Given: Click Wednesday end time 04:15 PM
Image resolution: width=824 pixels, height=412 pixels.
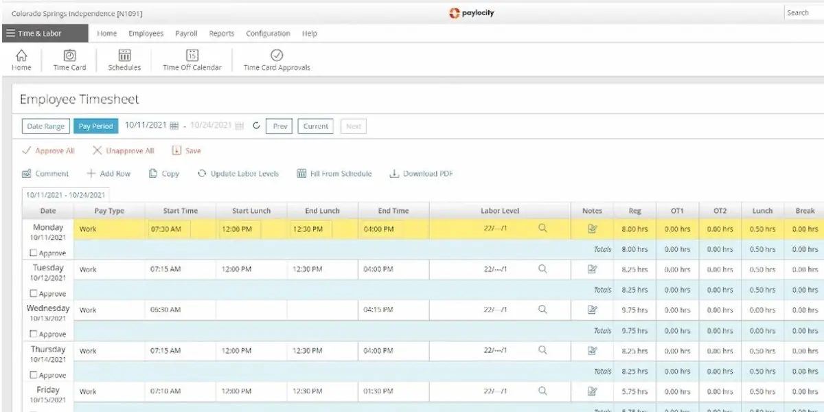Looking at the screenshot, I should click(x=378, y=310).
